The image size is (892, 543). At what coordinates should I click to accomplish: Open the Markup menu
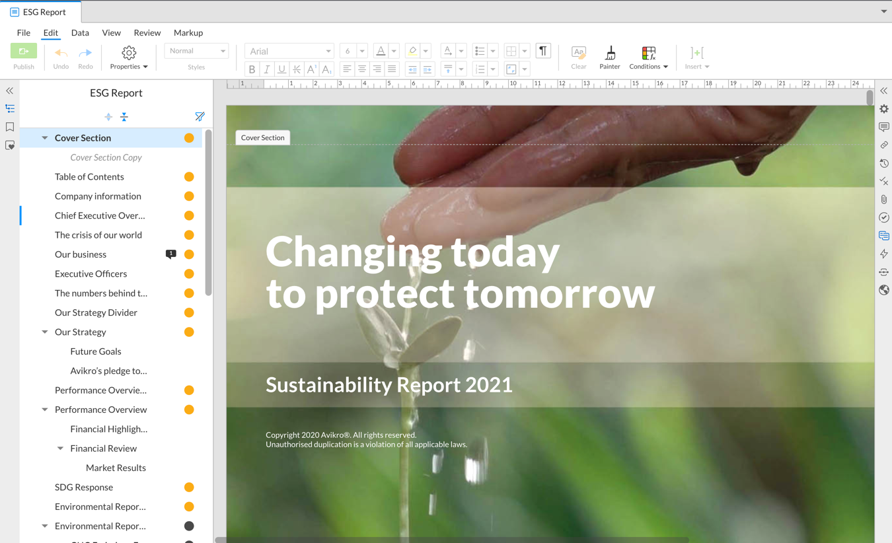(188, 32)
